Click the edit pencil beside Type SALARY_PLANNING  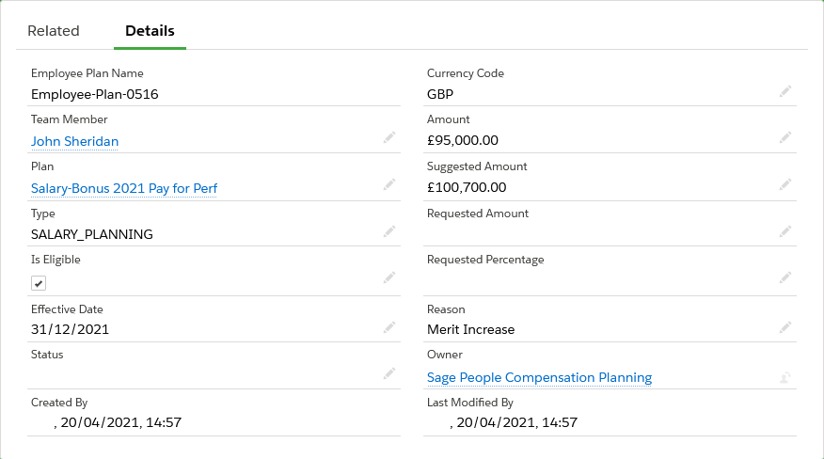pos(389,231)
